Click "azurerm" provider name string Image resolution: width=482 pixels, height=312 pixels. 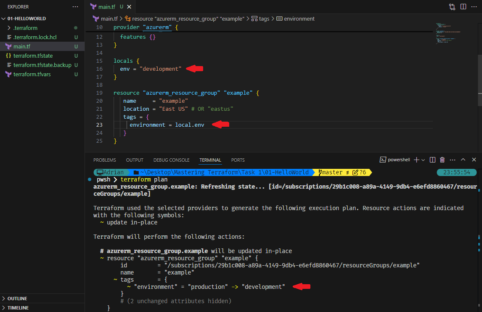pos(157,27)
